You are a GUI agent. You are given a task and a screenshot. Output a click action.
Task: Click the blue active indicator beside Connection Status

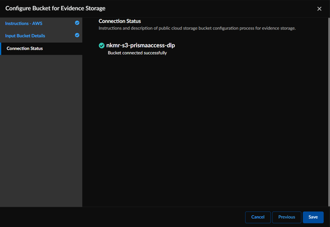[1, 48]
